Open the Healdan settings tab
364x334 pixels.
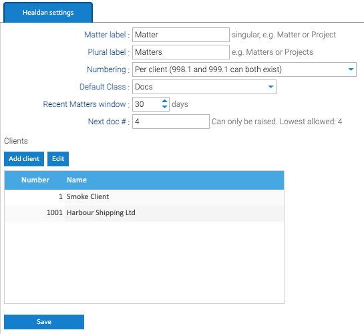(x=48, y=13)
